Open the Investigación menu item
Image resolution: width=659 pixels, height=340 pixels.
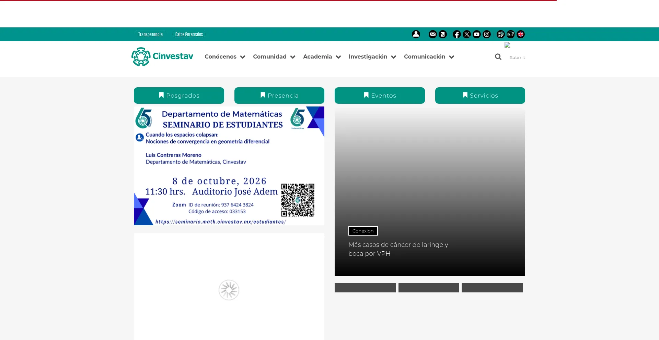coord(368,57)
